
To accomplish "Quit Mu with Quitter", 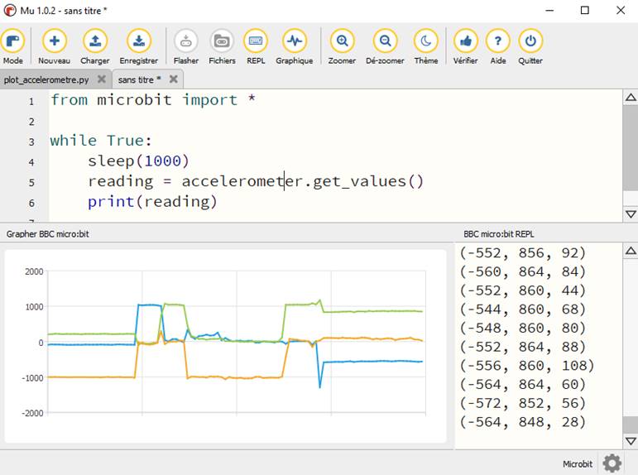I will tap(530, 47).
